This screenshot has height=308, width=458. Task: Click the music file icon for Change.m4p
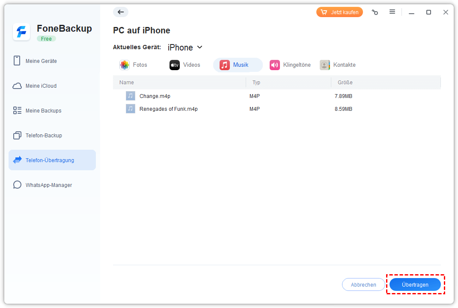131,96
